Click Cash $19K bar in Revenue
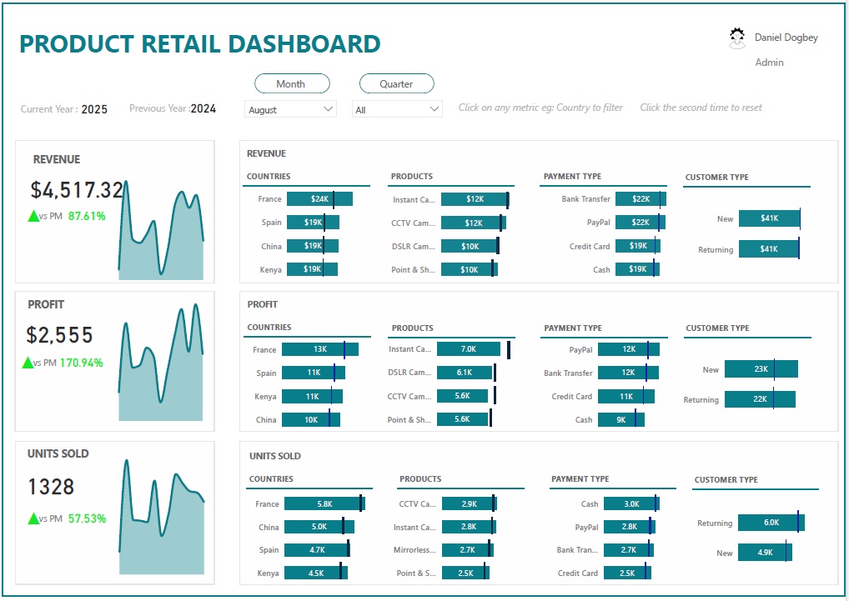This screenshot has height=601, width=849. point(637,269)
